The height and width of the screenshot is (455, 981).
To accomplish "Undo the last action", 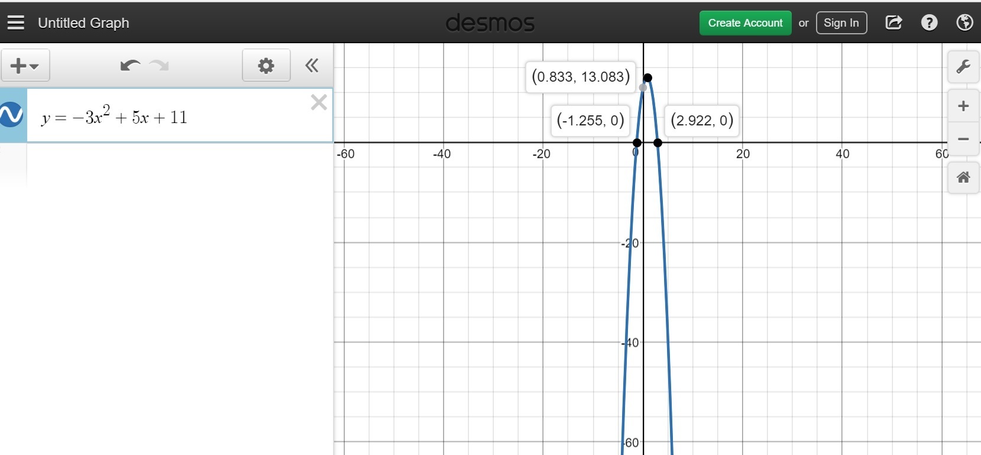I will pyautogui.click(x=129, y=65).
